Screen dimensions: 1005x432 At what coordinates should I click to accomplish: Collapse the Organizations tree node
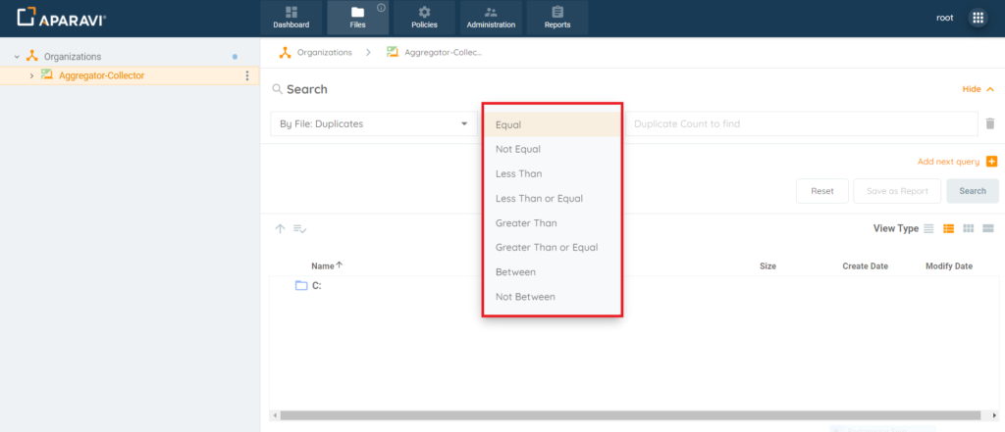click(17, 57)
